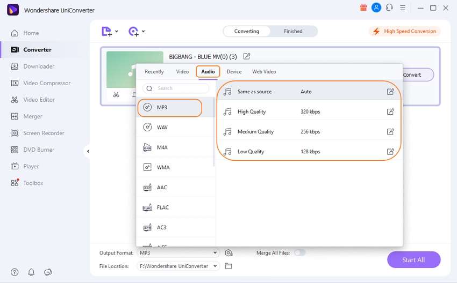Open the output folder icon

coord(228,266)
